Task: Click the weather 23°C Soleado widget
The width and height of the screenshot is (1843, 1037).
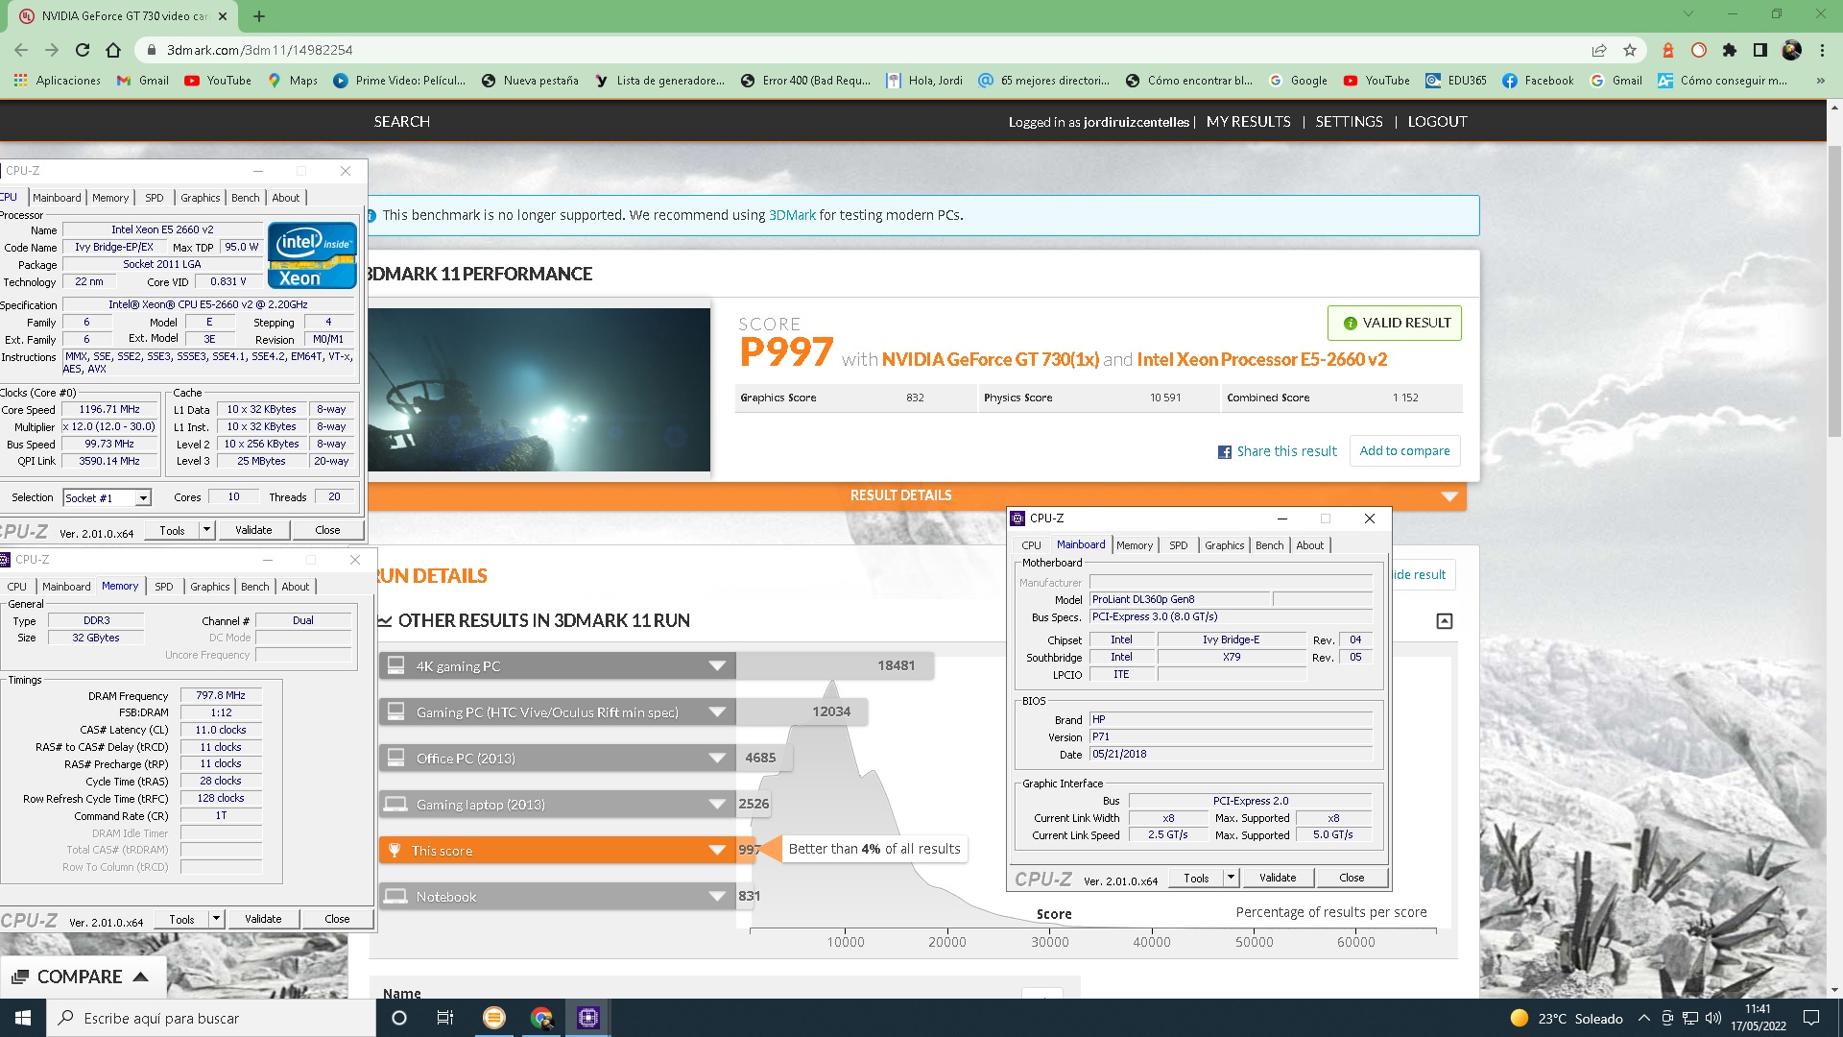Action: point(1567,1018)
